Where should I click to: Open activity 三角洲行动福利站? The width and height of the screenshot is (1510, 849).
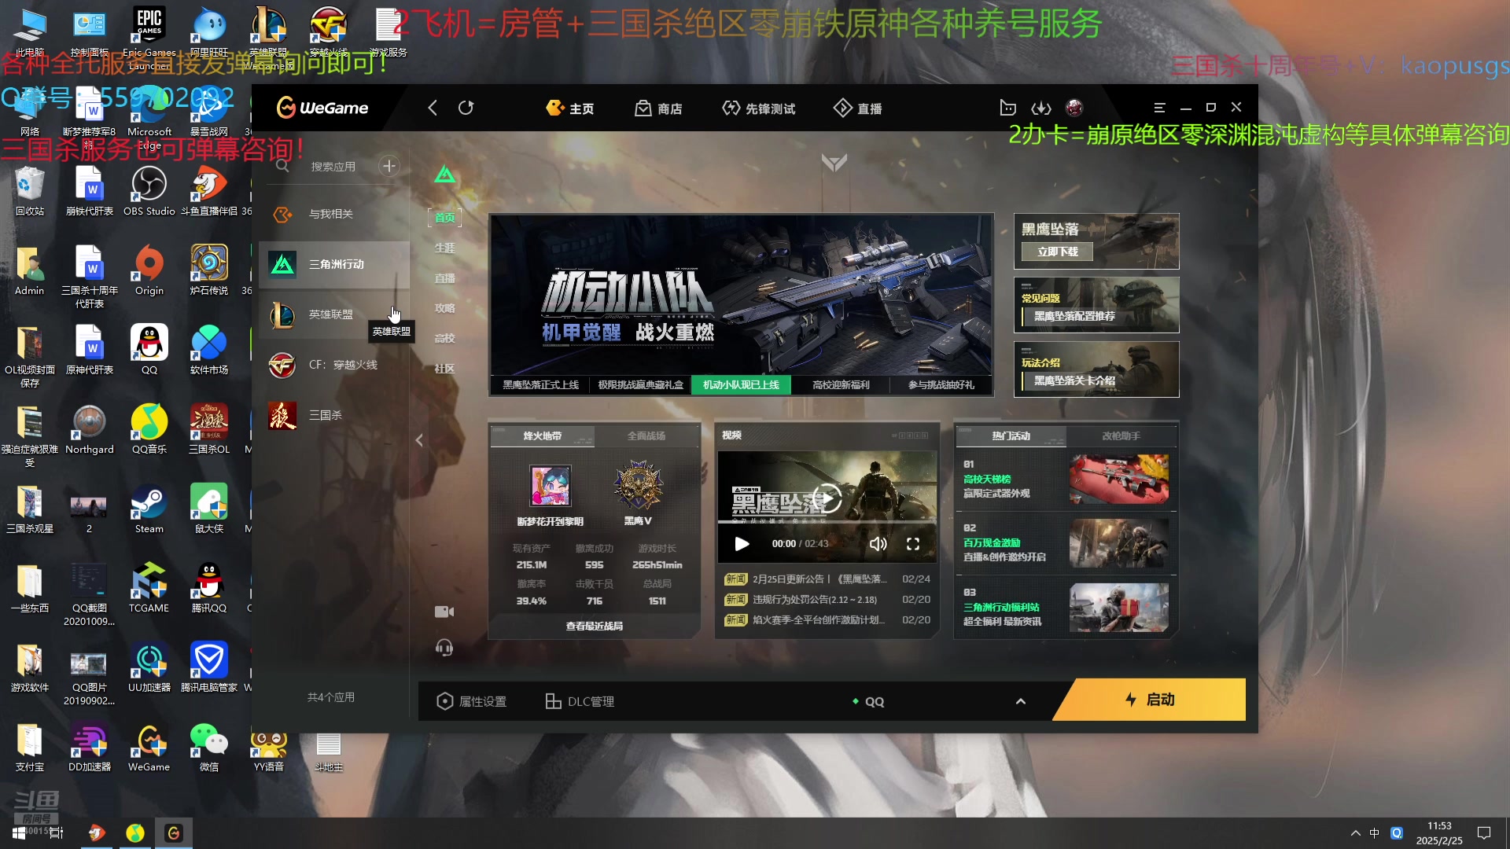[1066, 608]
